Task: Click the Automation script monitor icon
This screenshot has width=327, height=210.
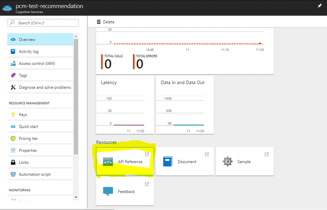Action: (x=13, y=174)
